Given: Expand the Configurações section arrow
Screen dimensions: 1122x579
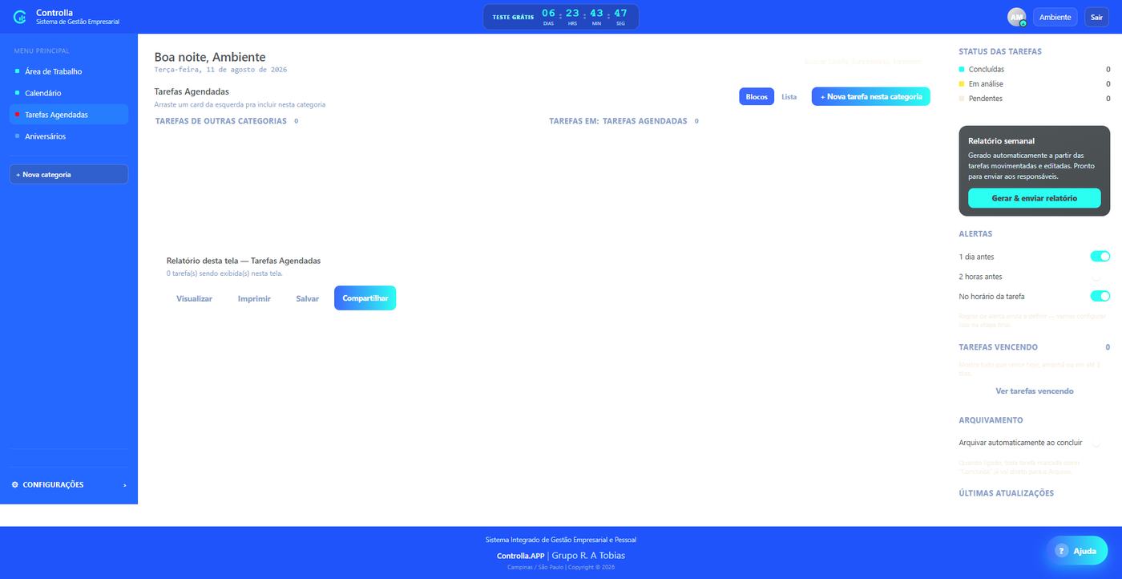Looking at the screenshot, I should tap(124, 485).
